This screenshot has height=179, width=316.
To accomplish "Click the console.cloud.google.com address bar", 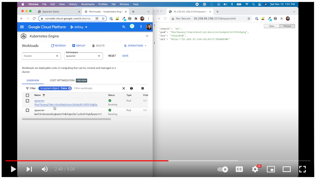I will tap(68, 18).
